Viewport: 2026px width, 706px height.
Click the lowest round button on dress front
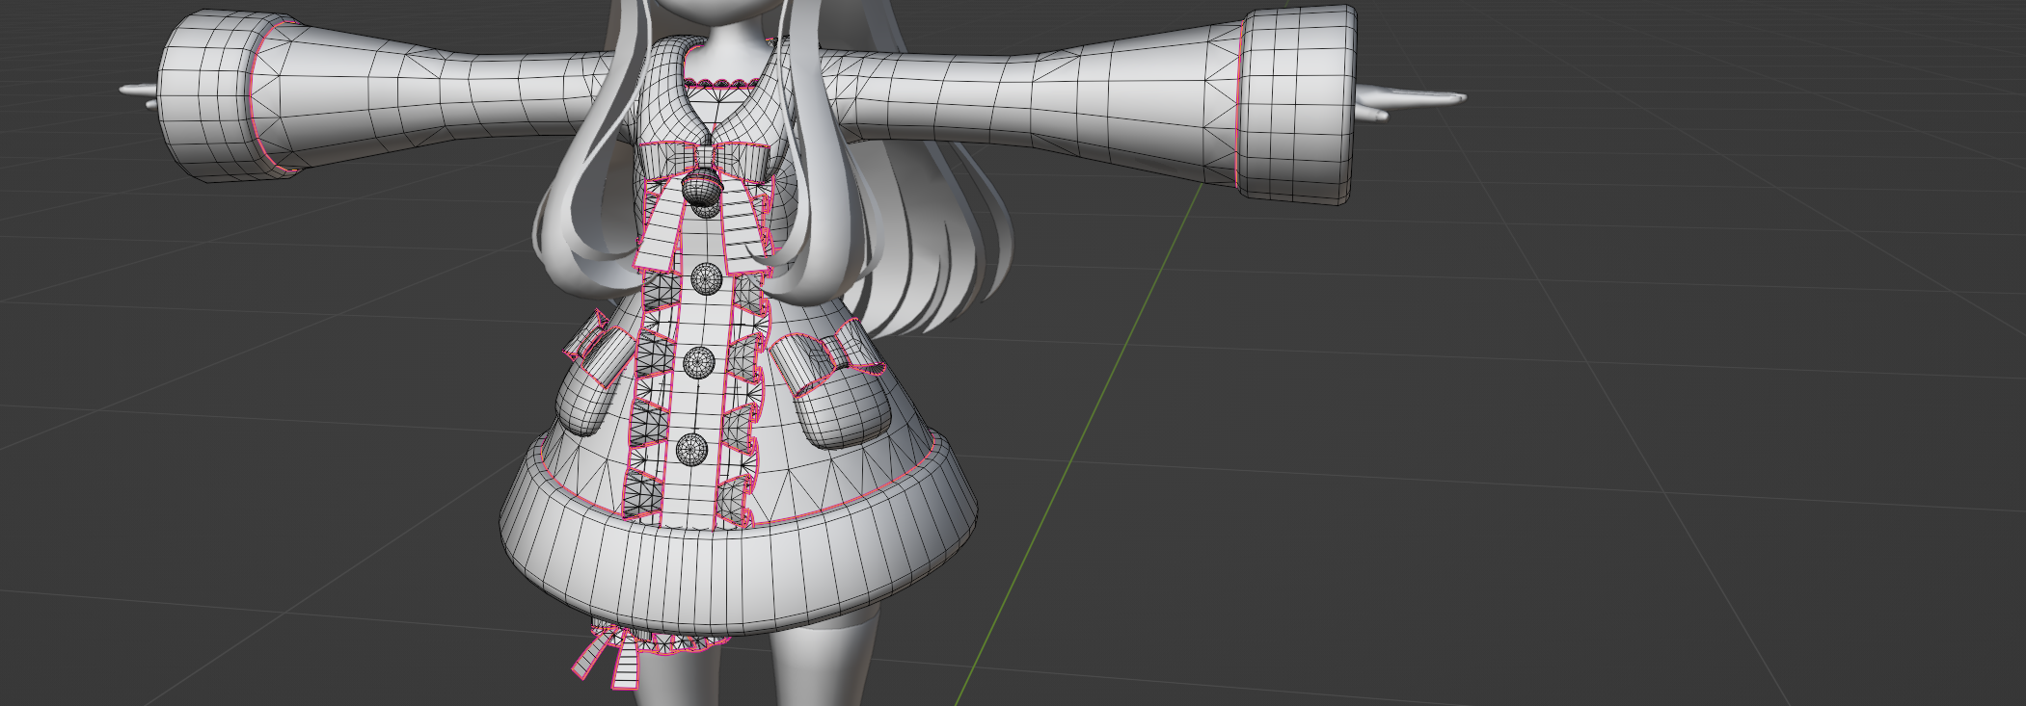pos(692,450)
